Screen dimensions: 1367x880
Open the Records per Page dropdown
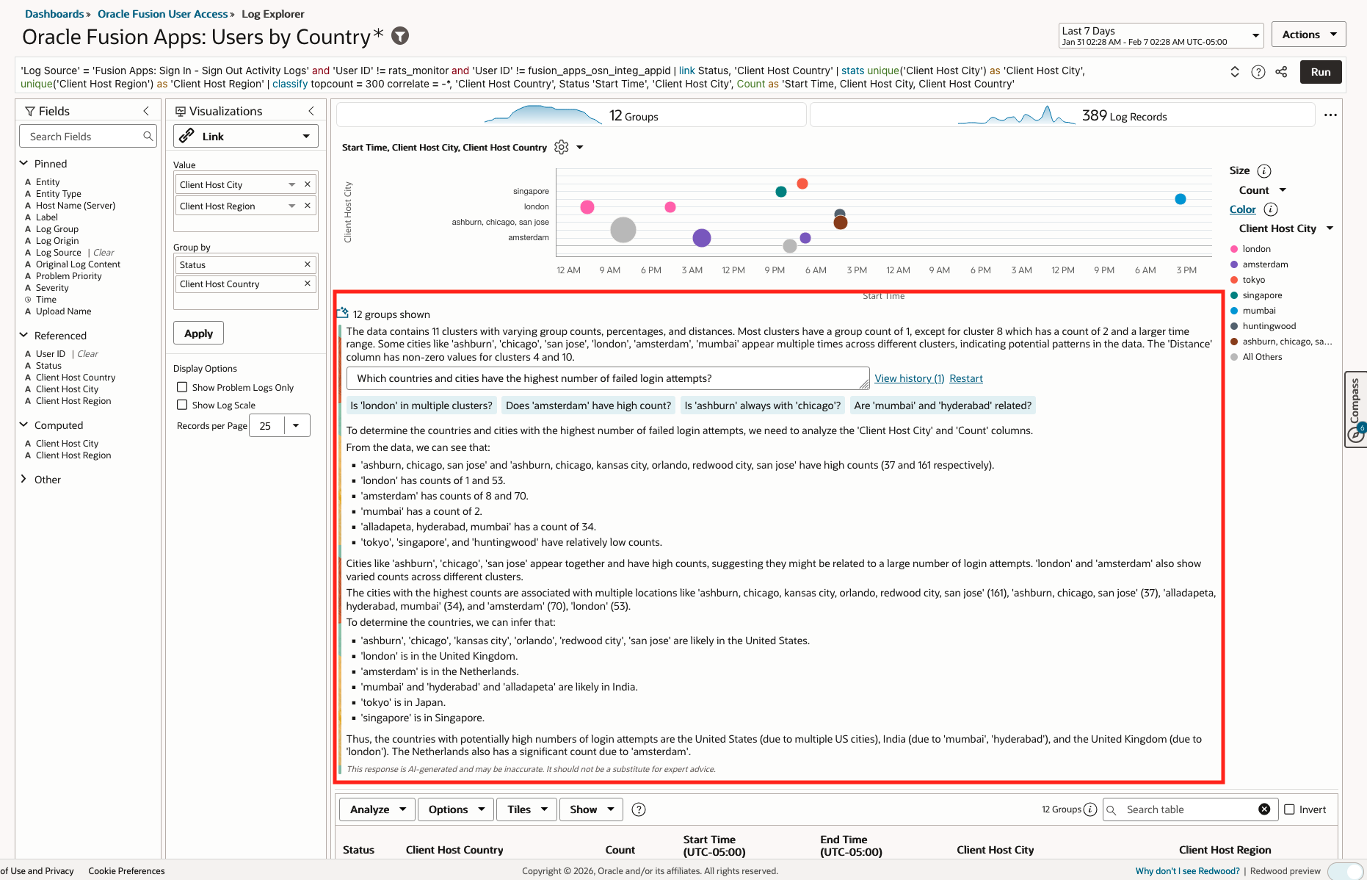pyautogui.click(x=296, y=425)
